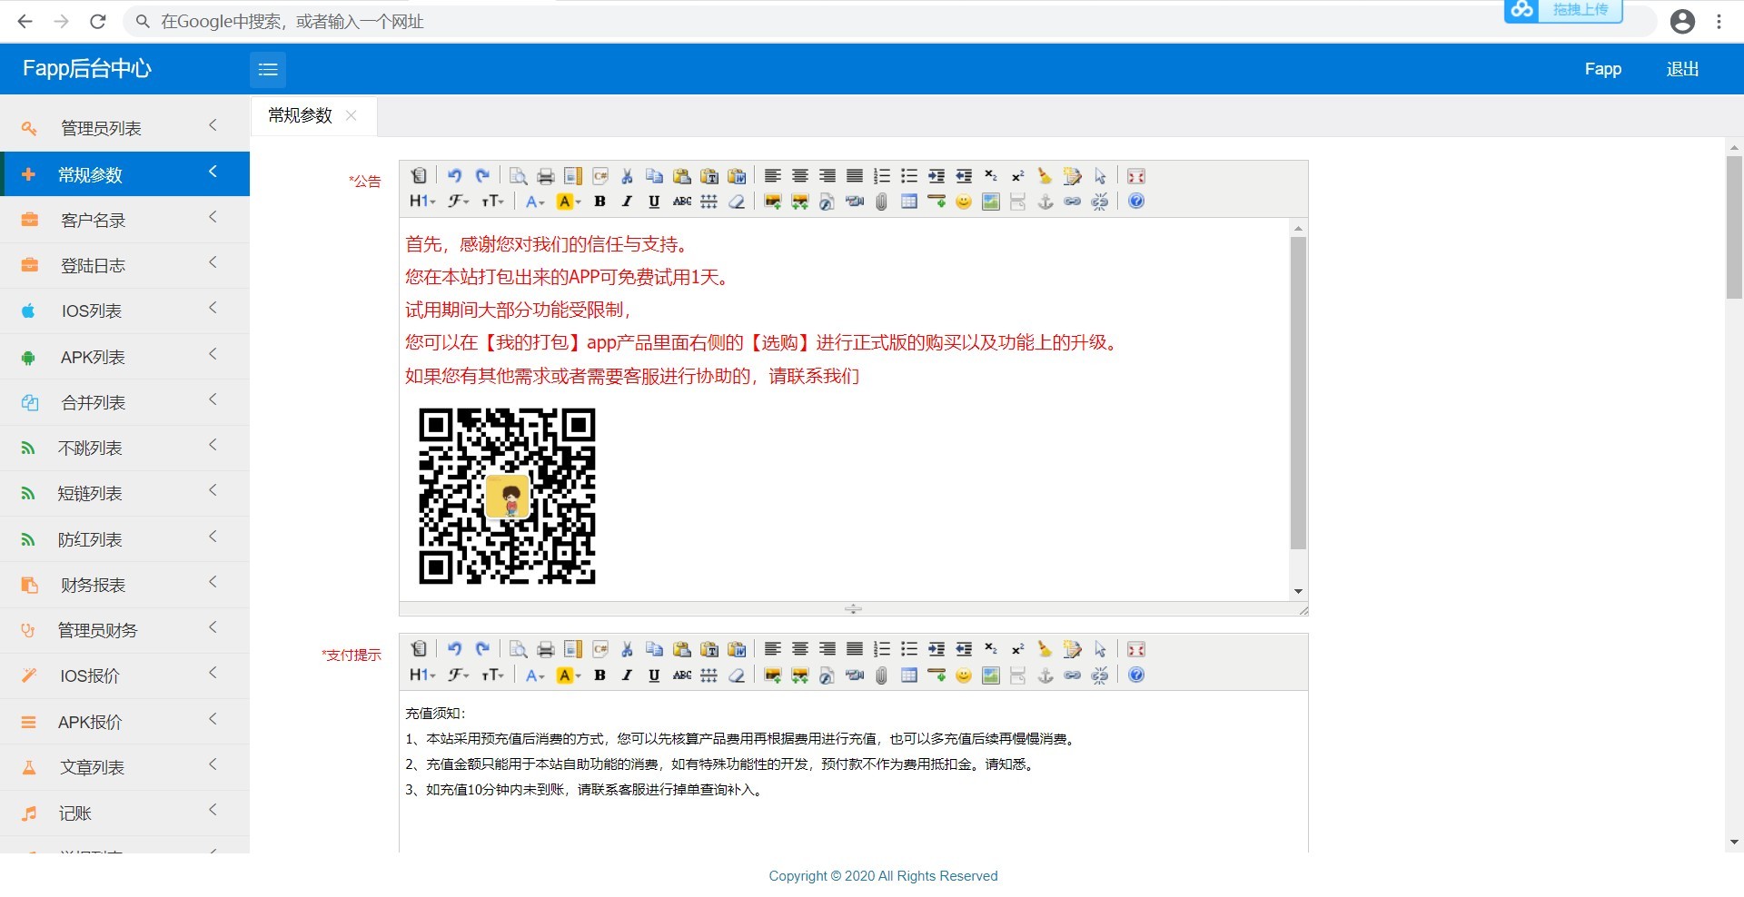Insert hyperlink in 公告 editor
This screenshot has height=897, width=1744.
1073,202
